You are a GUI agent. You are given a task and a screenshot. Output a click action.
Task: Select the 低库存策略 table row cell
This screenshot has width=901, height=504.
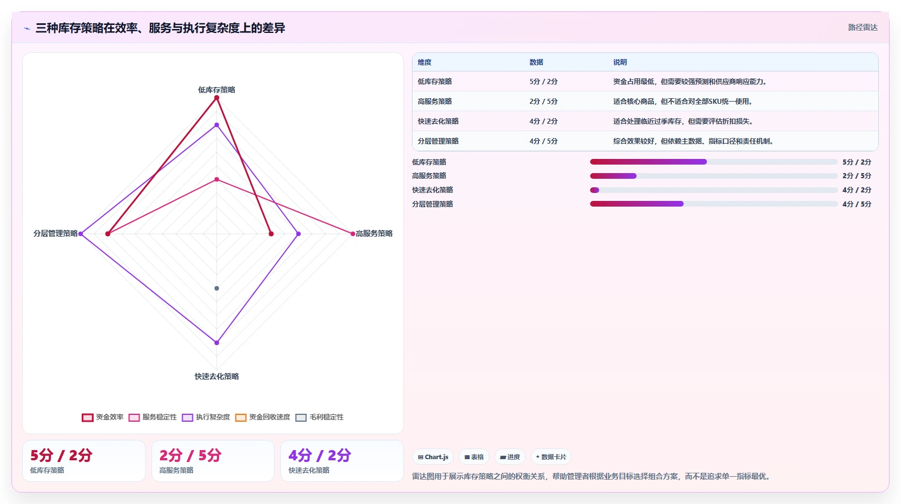435,82
